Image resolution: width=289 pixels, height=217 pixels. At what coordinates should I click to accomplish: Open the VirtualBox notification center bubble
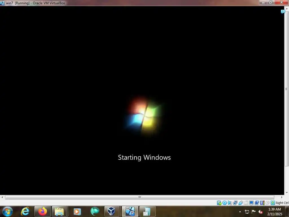(283, 12)
